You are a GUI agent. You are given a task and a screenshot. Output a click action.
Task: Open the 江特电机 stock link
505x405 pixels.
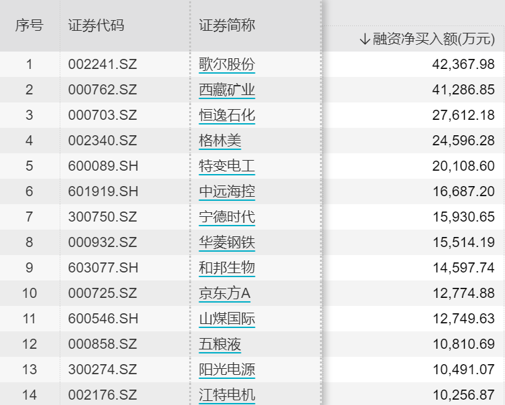227,395
